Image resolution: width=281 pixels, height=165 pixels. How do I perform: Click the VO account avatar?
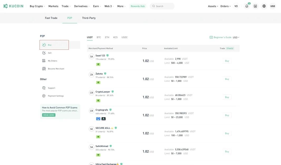[236, 6]
